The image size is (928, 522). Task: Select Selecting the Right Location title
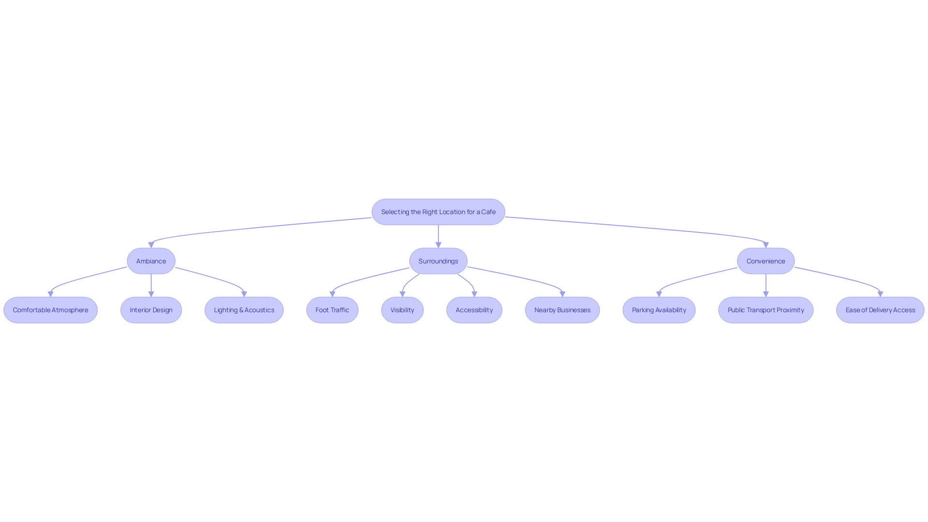pyautogui.click(x=438, y=212)
